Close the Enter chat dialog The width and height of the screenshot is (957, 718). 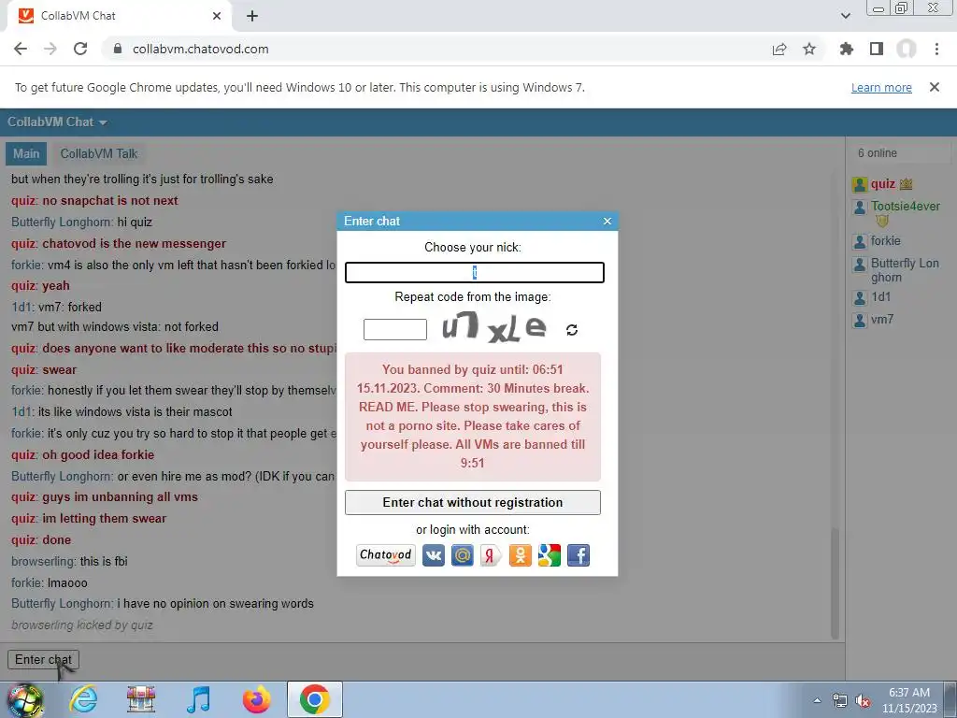[607, 221]
